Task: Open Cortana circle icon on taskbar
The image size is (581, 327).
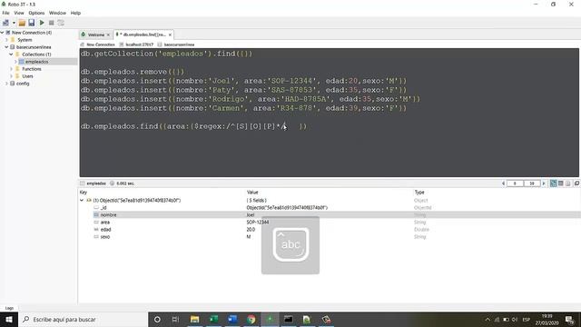Action: pyautogui.click(x=157, y=319)
